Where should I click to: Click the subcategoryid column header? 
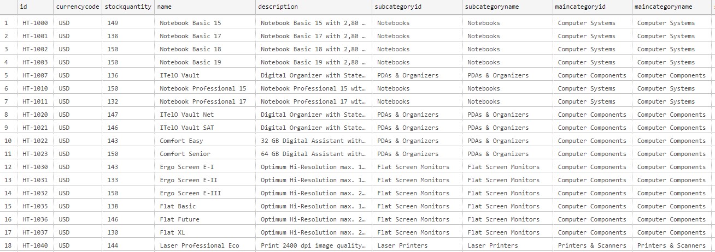417,7
